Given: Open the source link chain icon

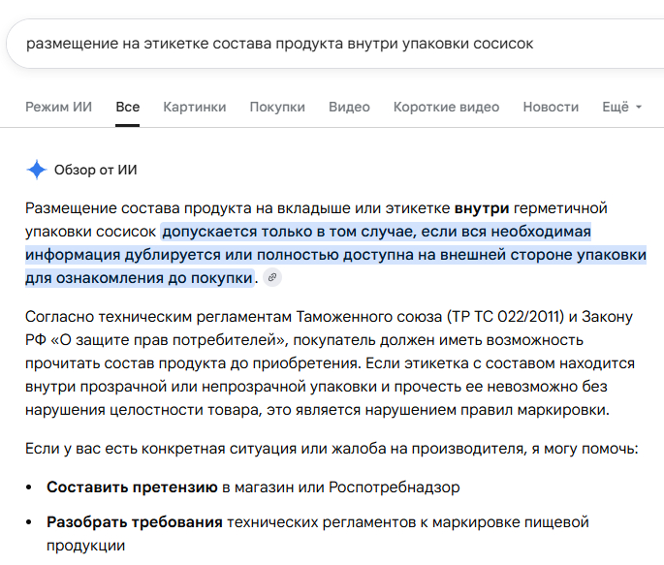Looking at the screenshot, I should [272, 277].
